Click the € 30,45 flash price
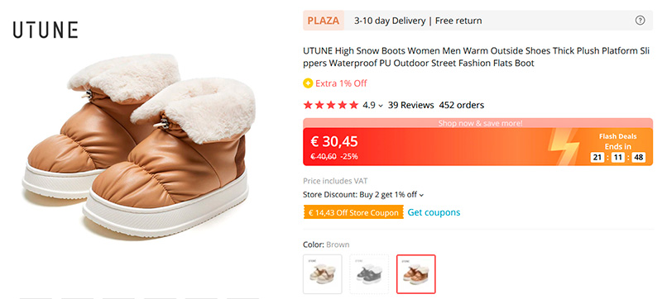 pyautogui.click(x=334, y=141)
